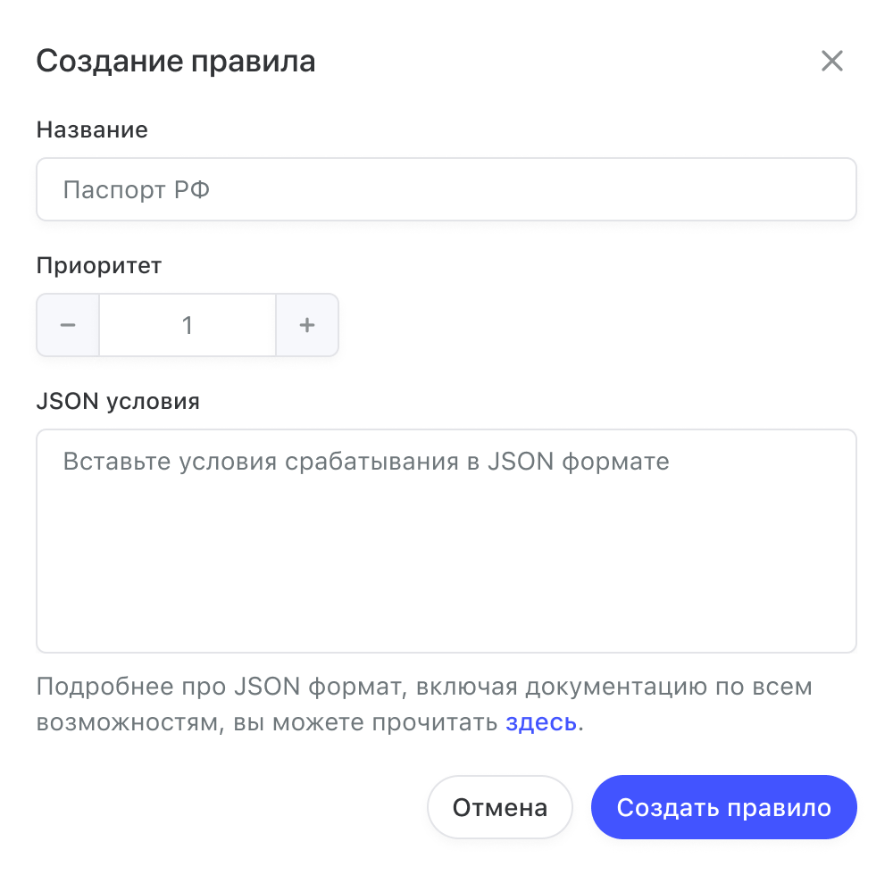This screenshot has width=893, height=875.
Task: Click the help text about JSON format
Action: pos(424,688)
